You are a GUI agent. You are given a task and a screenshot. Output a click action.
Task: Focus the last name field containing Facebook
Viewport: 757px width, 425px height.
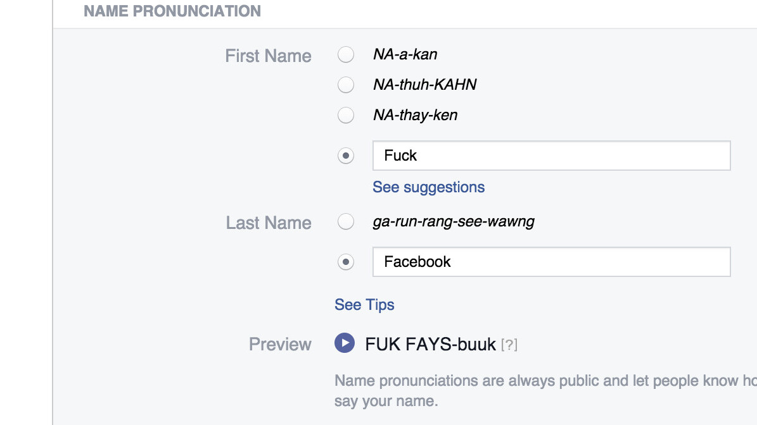point(551,262)
